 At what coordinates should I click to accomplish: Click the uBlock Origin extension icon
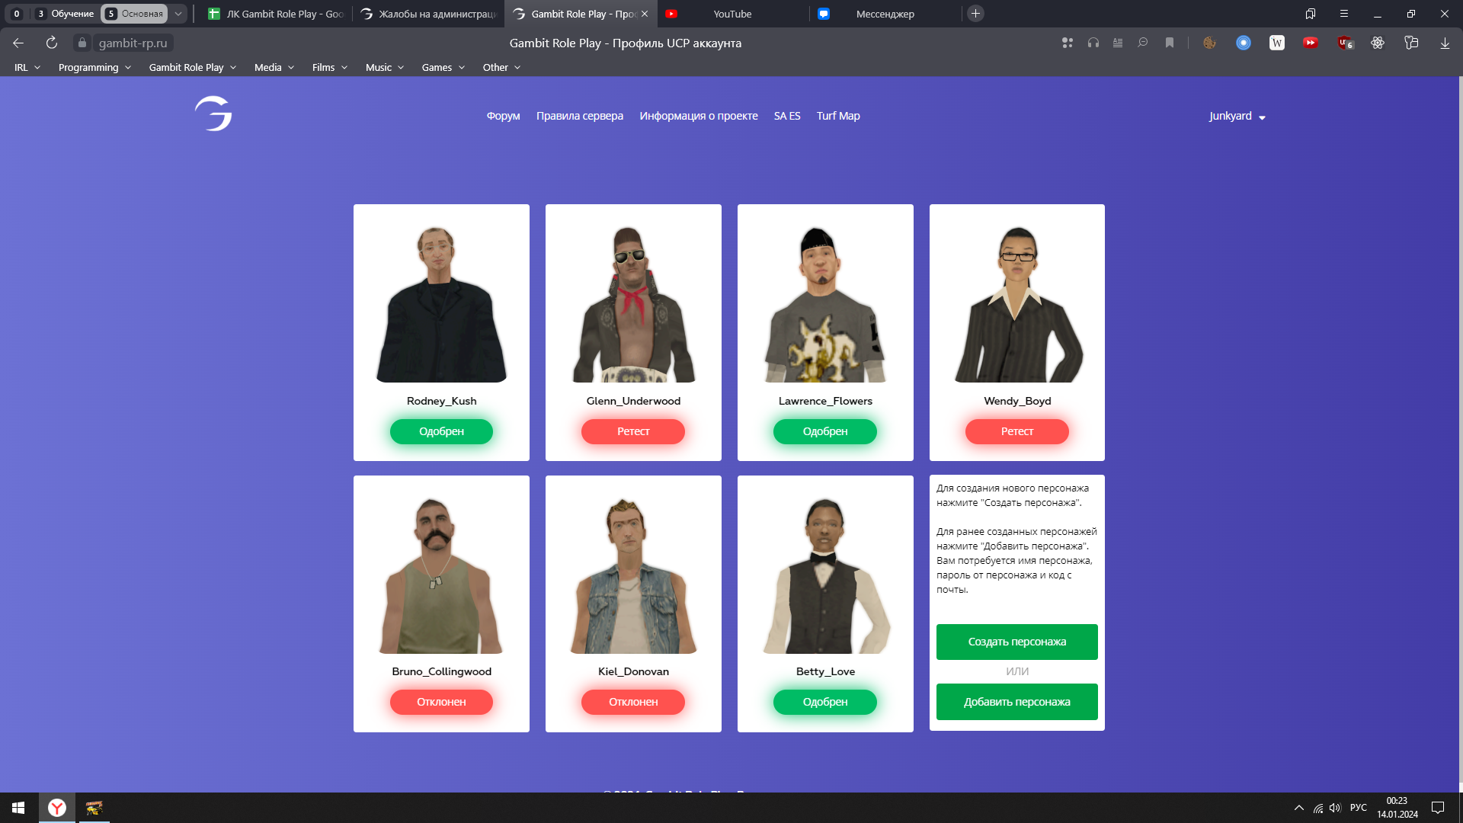(x=1345, y=43)
